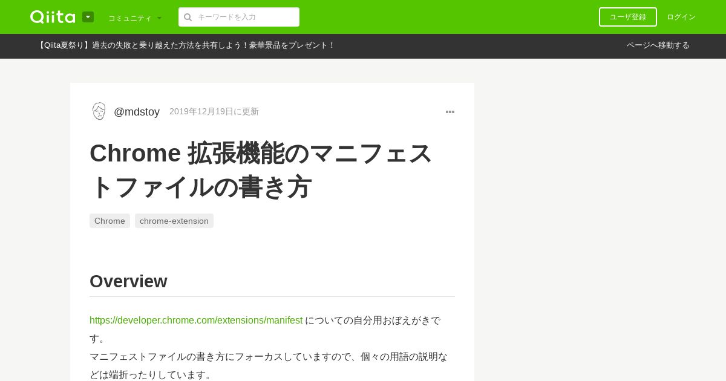Open the @mdstoy author avatar
Viewport: 726px width, 381px height.
tap(99, 111)
